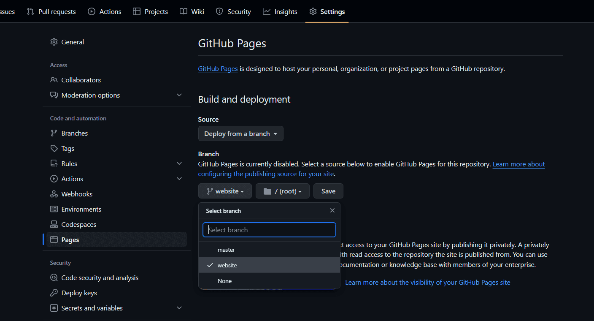Expand the Moderation options section

tap(179, 95)
